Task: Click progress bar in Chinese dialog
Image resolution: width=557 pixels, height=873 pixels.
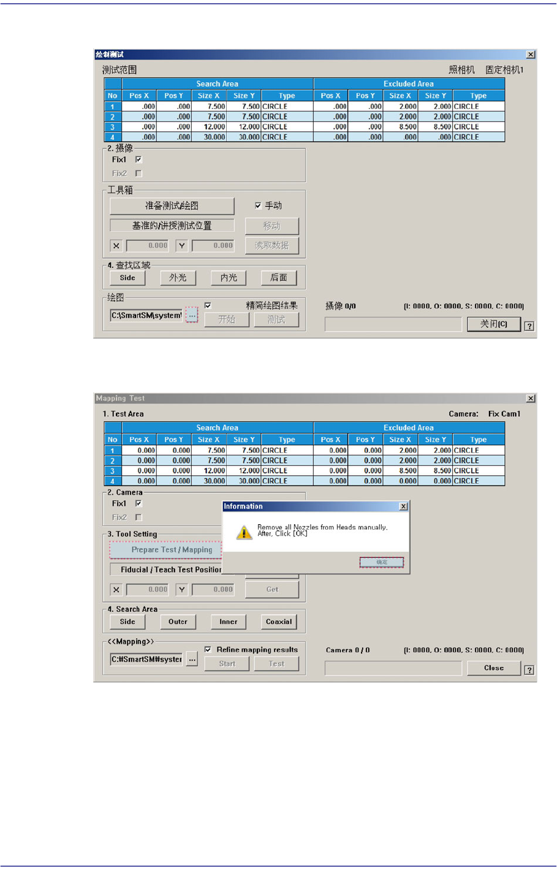Action: coord(393,324)
